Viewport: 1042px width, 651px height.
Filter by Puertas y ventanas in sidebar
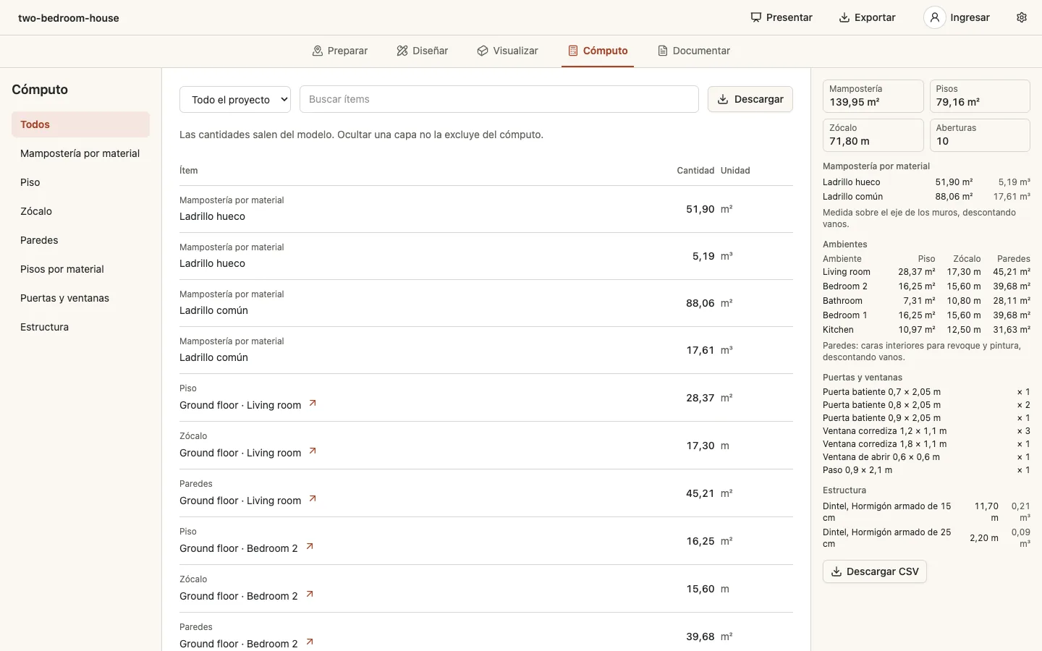pos(80,298)
